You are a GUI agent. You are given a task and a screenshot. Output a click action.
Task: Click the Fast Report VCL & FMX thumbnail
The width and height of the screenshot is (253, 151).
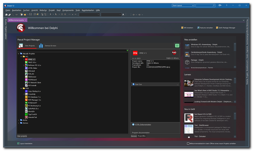pos(189,118)
